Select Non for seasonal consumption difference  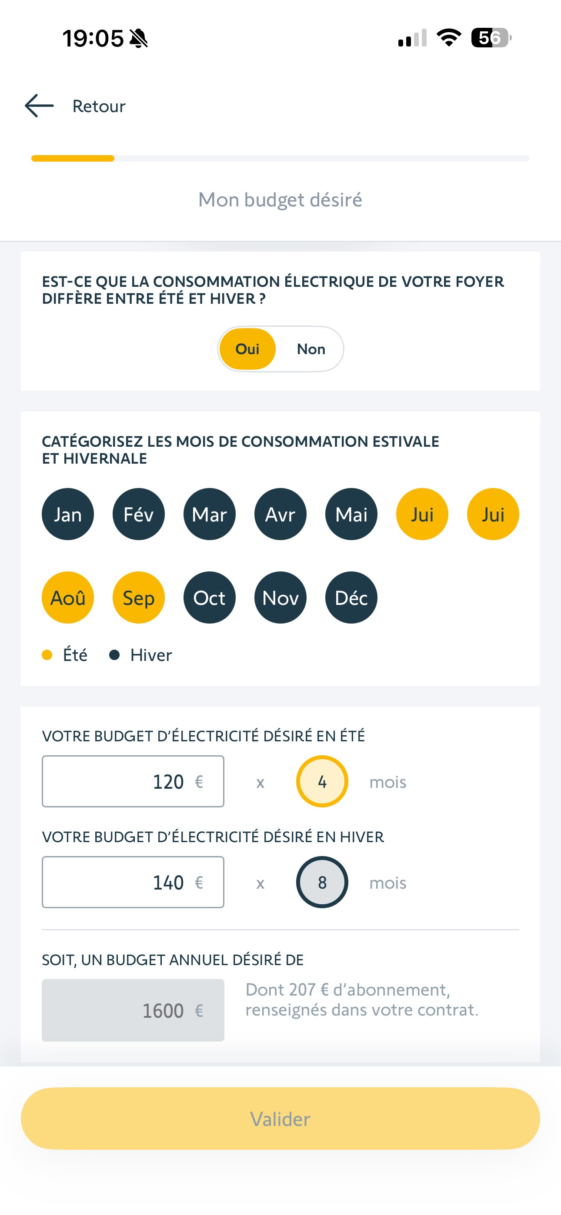311,349
